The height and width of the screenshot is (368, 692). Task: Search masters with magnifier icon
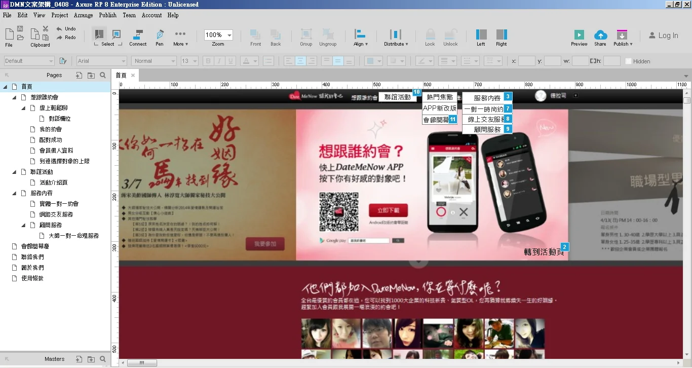103,359
